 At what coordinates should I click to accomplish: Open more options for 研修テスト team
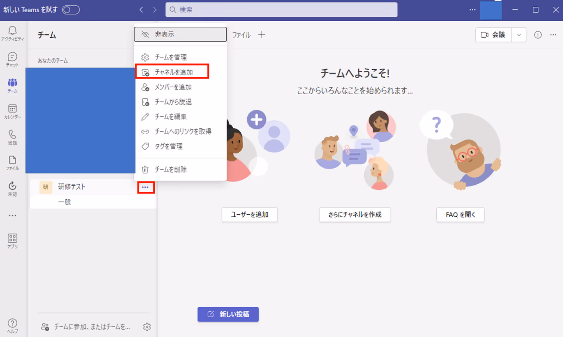[x=146, y=187]
